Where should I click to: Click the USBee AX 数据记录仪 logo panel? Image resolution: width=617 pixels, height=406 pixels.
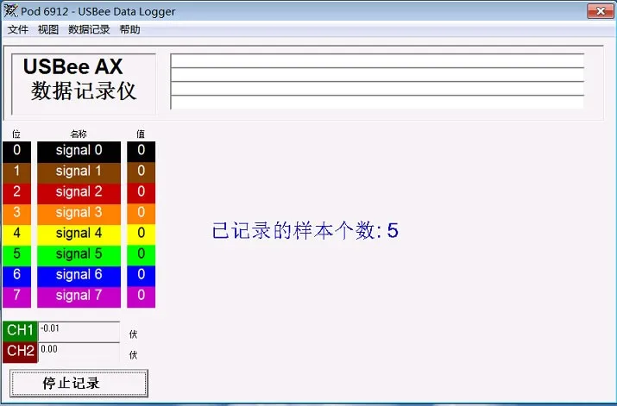tap(84, 84)
